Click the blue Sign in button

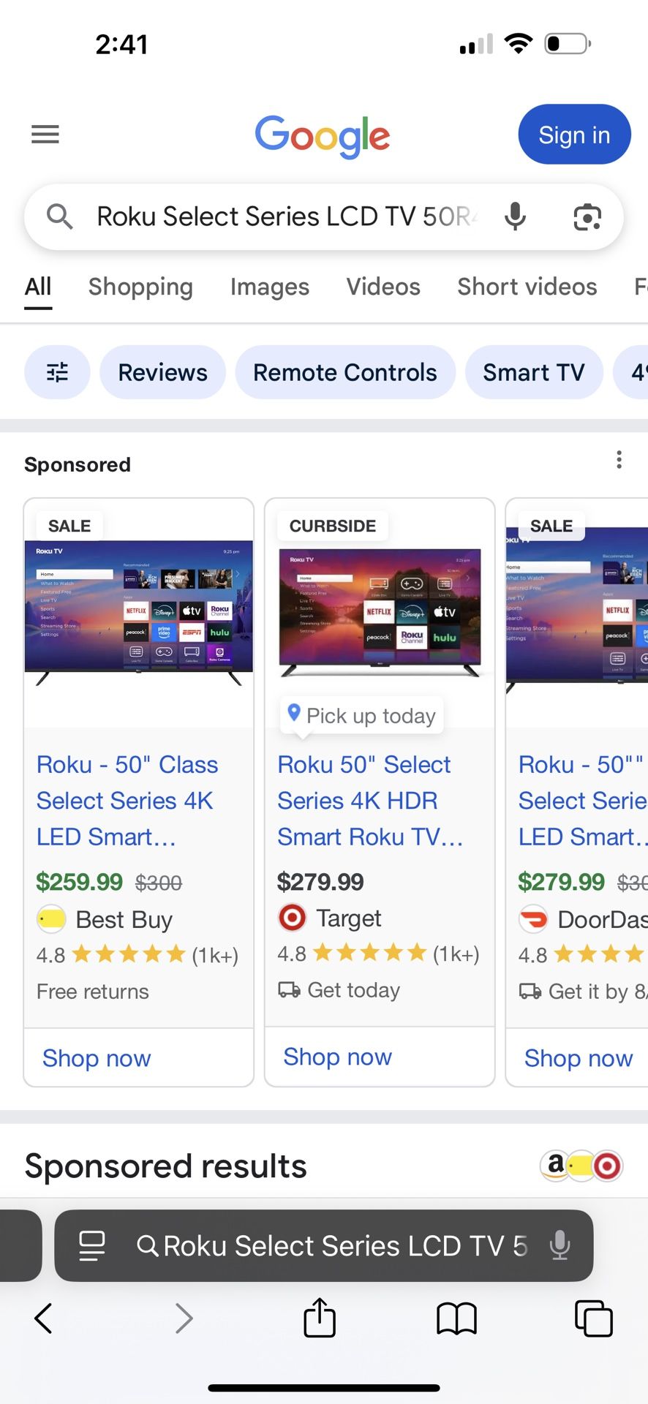(574, 135)
